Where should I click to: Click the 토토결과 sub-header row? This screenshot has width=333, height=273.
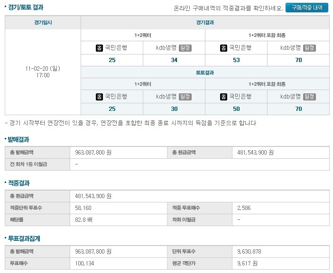[205, 73]
